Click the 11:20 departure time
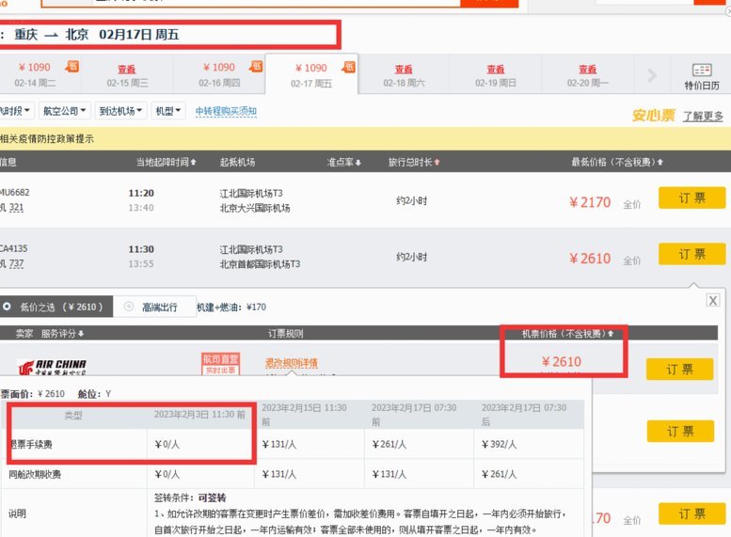The height and width of the screenshot is (537, 731). click(x=141, y=193)
